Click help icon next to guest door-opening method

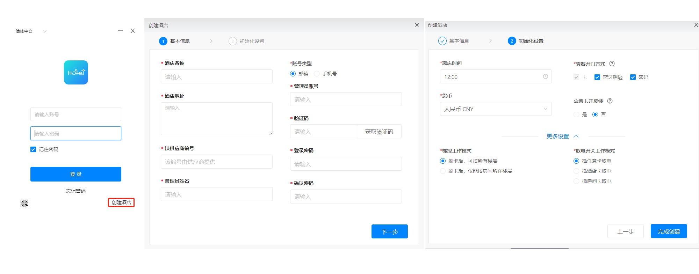click(612, 64)
